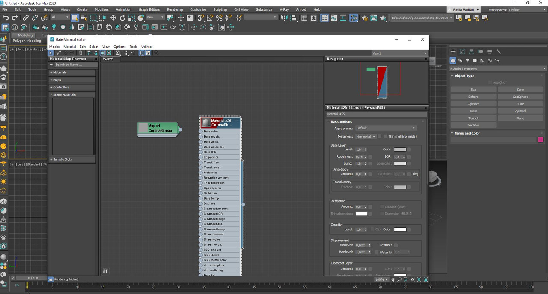Image resolution: width=548 pixels, height=294 pixels.
Task: Click the Base Layer Color map checkbox
Action: pyautogui.click(x=409, y=150)
